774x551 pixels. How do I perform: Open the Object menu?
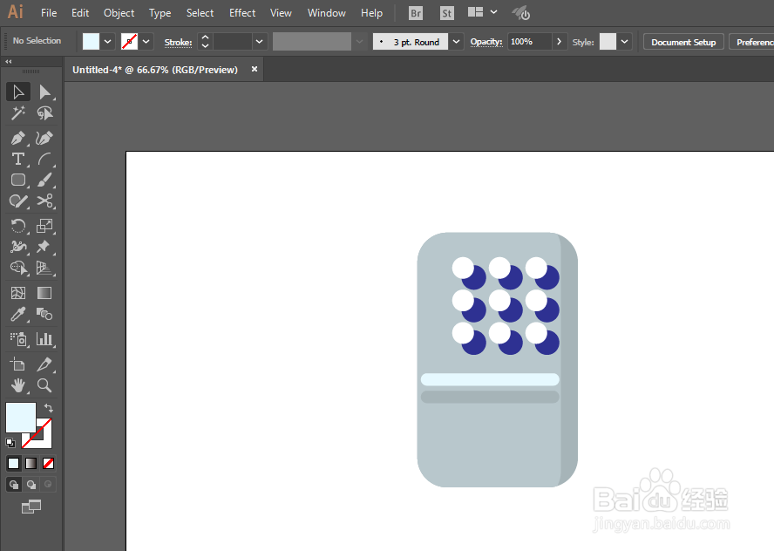119,13
